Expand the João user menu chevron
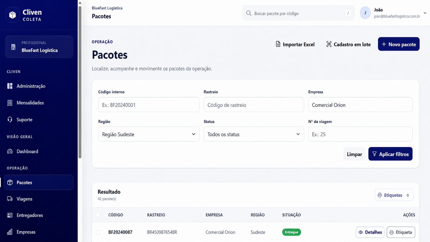Viewport: 430px width, 242px height. click(x=425, y=13)
